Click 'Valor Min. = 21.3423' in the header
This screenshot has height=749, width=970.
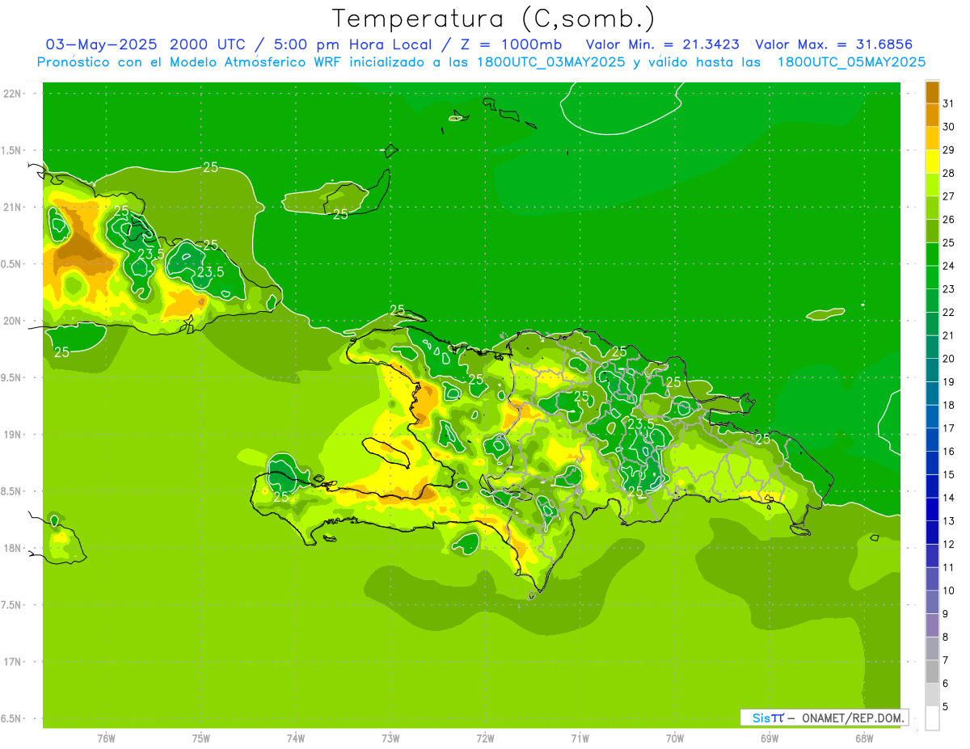[663, 44]
